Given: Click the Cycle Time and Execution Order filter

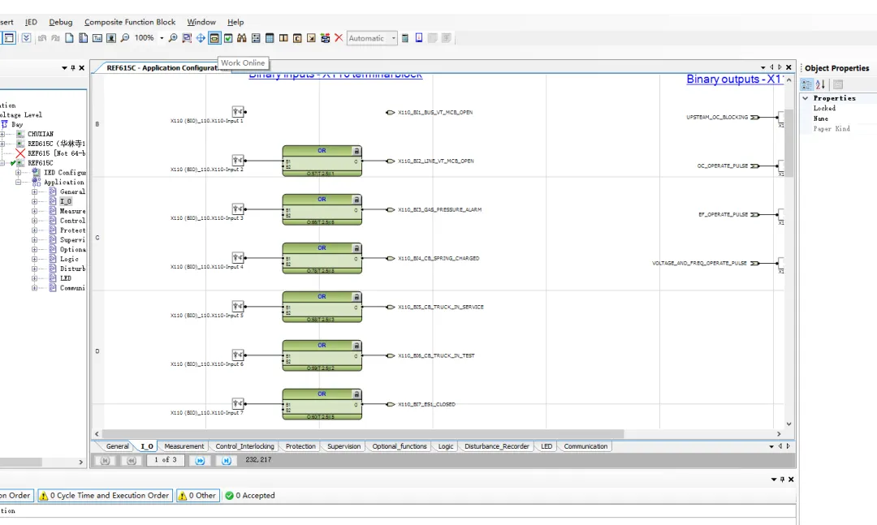Looking at the screenshot, I should 104,495.
